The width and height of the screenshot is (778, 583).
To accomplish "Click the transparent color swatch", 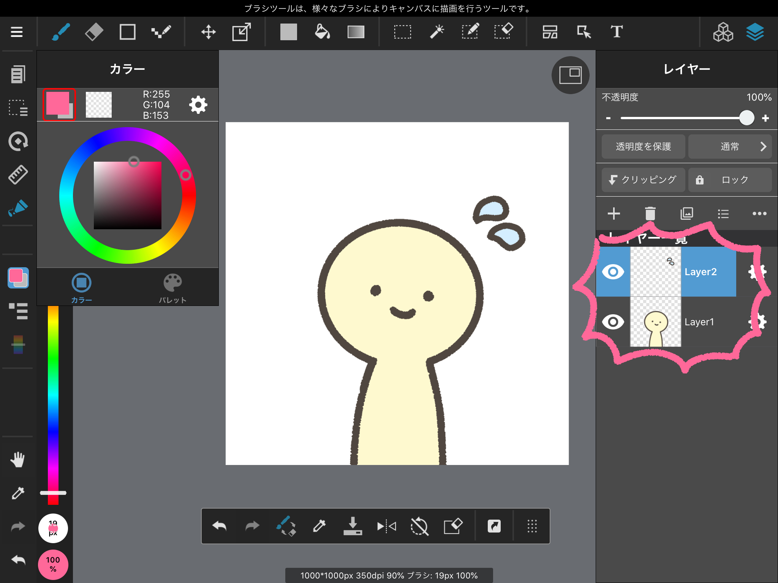I will pos(99,105).
